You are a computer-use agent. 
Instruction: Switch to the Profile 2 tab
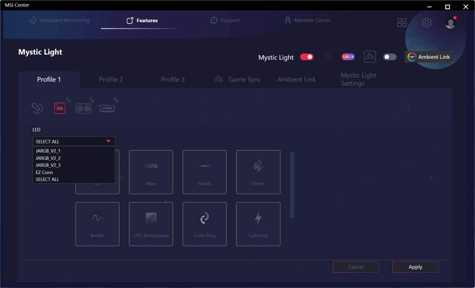pos(111,79)
